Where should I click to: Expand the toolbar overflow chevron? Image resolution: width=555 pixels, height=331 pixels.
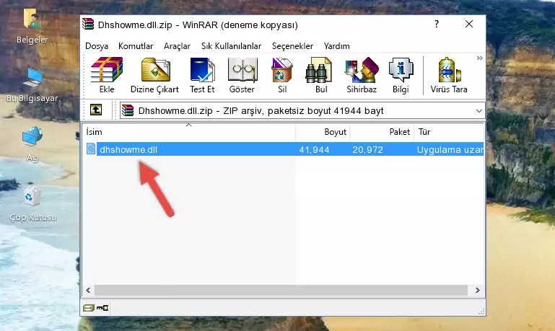480,58
